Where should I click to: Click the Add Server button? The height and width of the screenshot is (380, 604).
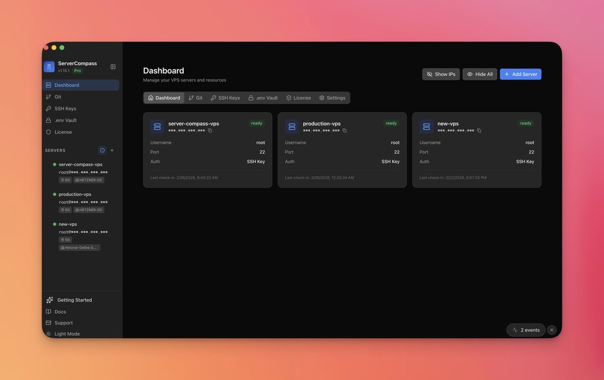[521, 74]
